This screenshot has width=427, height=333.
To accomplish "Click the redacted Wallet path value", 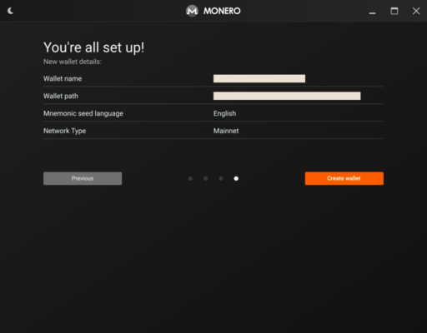I will point(287,96).
